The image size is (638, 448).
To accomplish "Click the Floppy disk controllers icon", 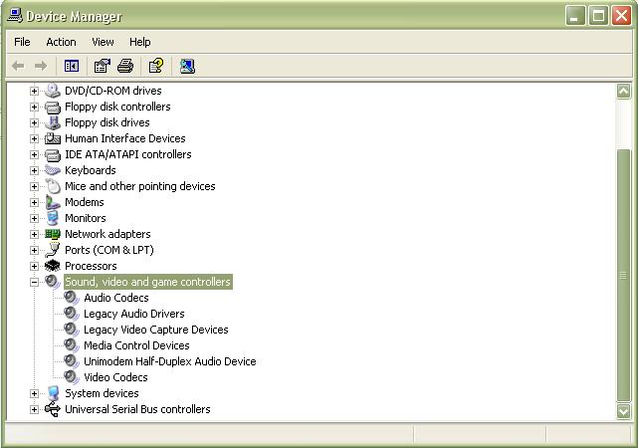I will click(53, 107).
